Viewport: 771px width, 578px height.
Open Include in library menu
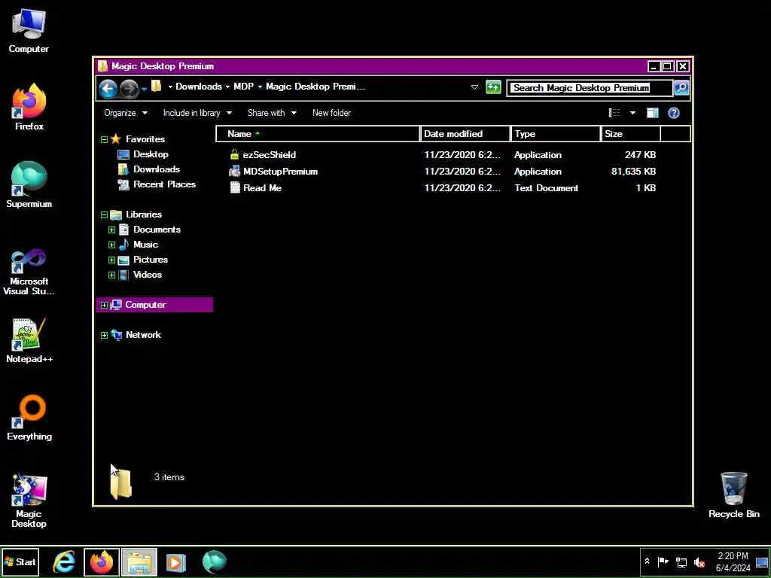pyautogui.click(x=197, y=113)
